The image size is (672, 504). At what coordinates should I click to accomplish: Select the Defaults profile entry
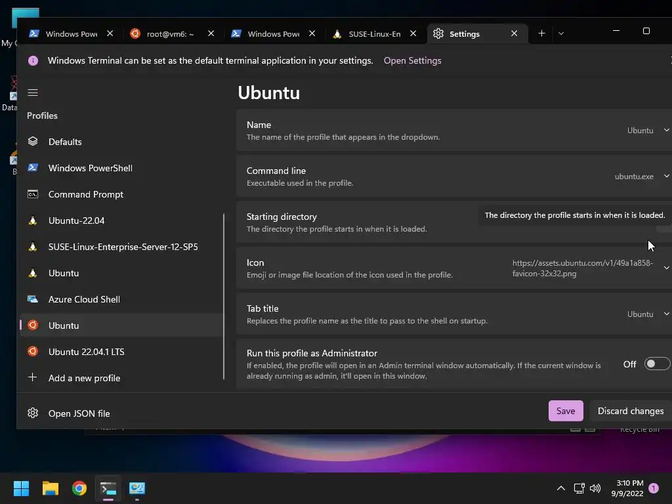pos(121,142)
